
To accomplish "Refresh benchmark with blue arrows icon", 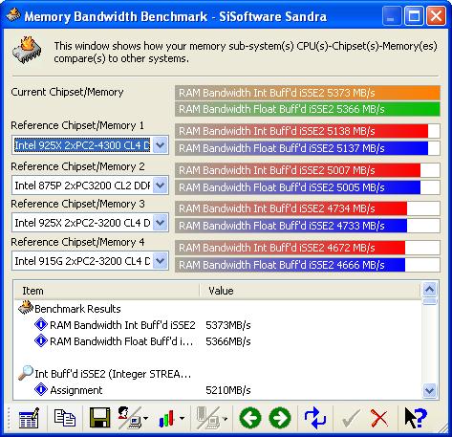I will tap(314, 418).
